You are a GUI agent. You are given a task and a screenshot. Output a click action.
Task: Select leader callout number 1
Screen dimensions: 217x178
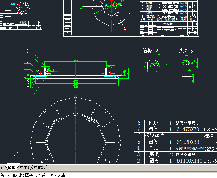click(x=27, y=48)
